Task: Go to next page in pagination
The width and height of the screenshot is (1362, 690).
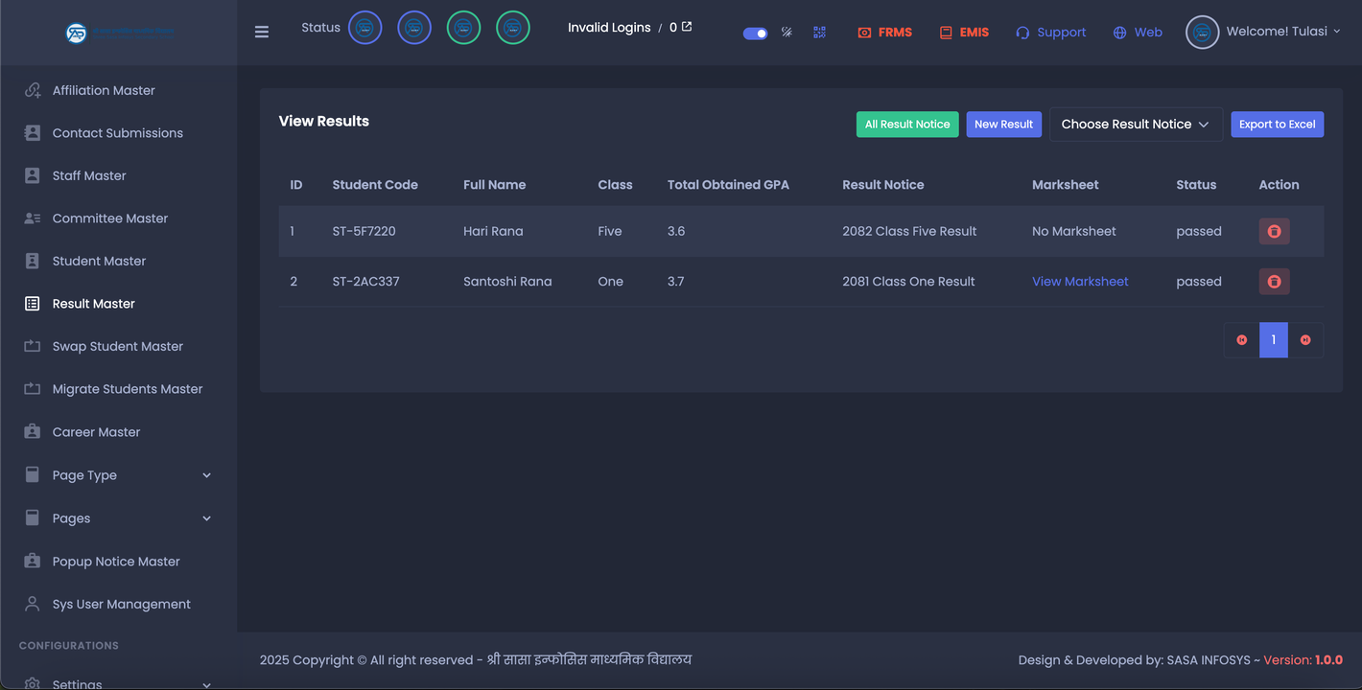Action: point(1305,340)
